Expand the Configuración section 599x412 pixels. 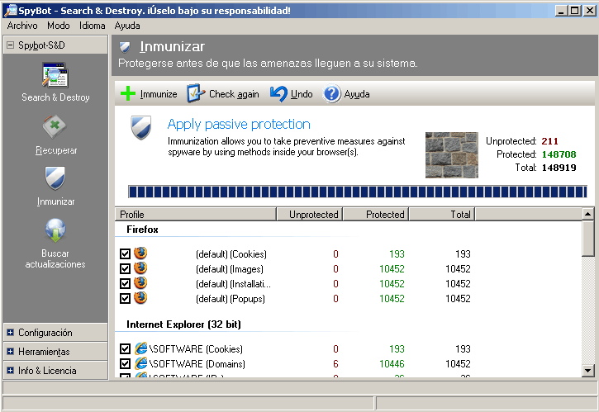pyautogui.click(x=11, y=333)
